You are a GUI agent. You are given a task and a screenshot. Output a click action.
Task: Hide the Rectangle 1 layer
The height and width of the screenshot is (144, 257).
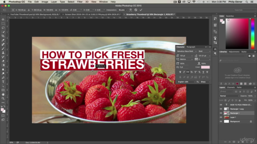[x=221, y=113]
